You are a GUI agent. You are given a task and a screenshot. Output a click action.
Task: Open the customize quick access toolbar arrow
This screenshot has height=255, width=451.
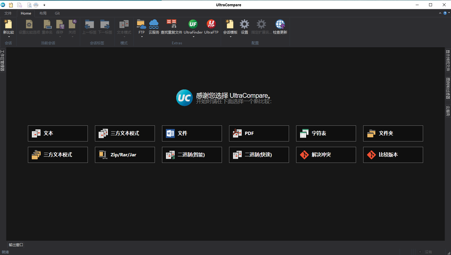pyautogui.click(x=44, y=5)
